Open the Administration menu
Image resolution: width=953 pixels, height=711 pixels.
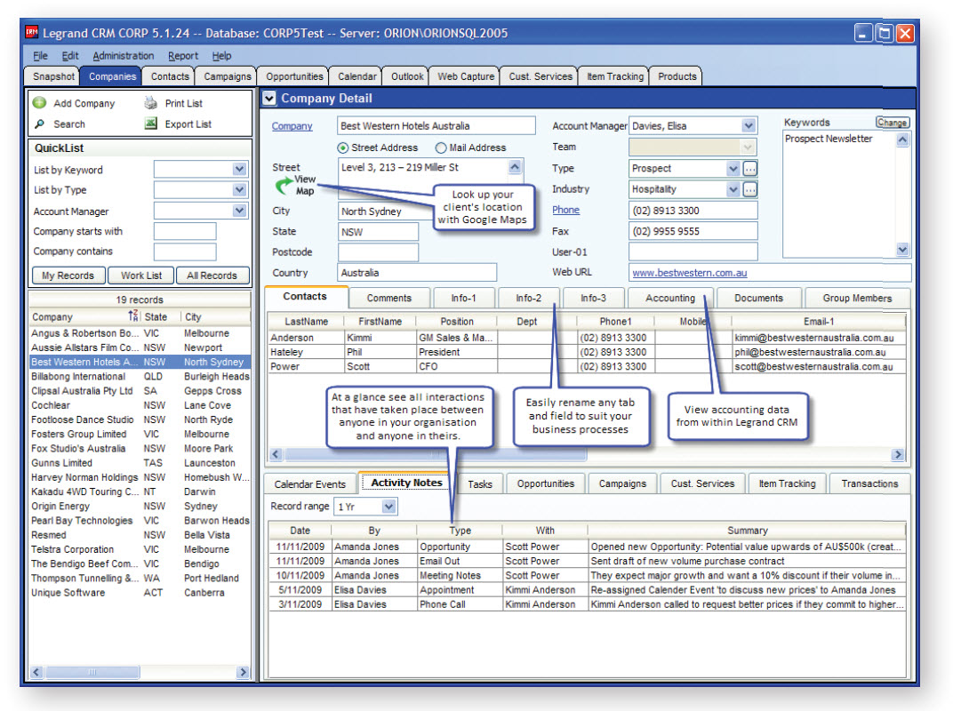tap(124, 56)
